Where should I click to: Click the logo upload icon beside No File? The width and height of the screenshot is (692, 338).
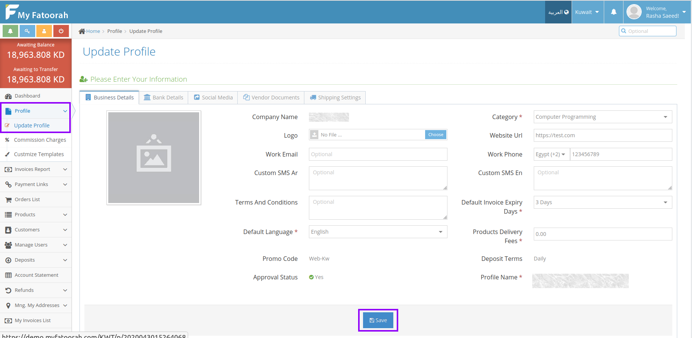point(315,135)
